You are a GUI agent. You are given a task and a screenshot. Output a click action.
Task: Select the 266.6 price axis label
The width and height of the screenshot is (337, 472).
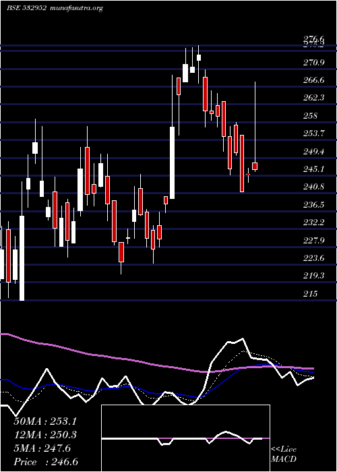313,80
